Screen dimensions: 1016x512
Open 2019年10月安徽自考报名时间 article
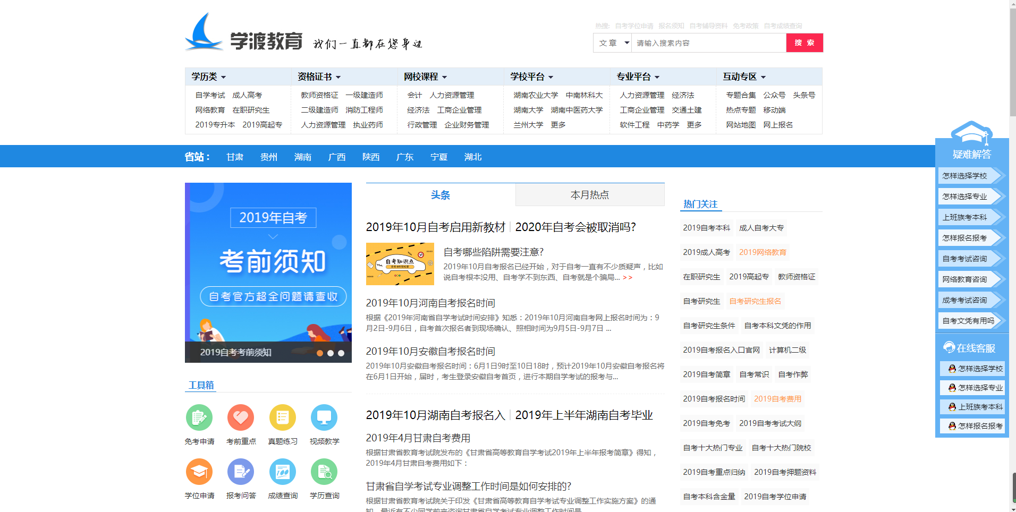tap(430, 351)
